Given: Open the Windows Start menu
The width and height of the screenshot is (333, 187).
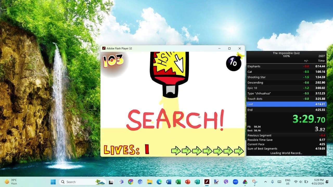Looking at the screenshot, I should 53,182.
